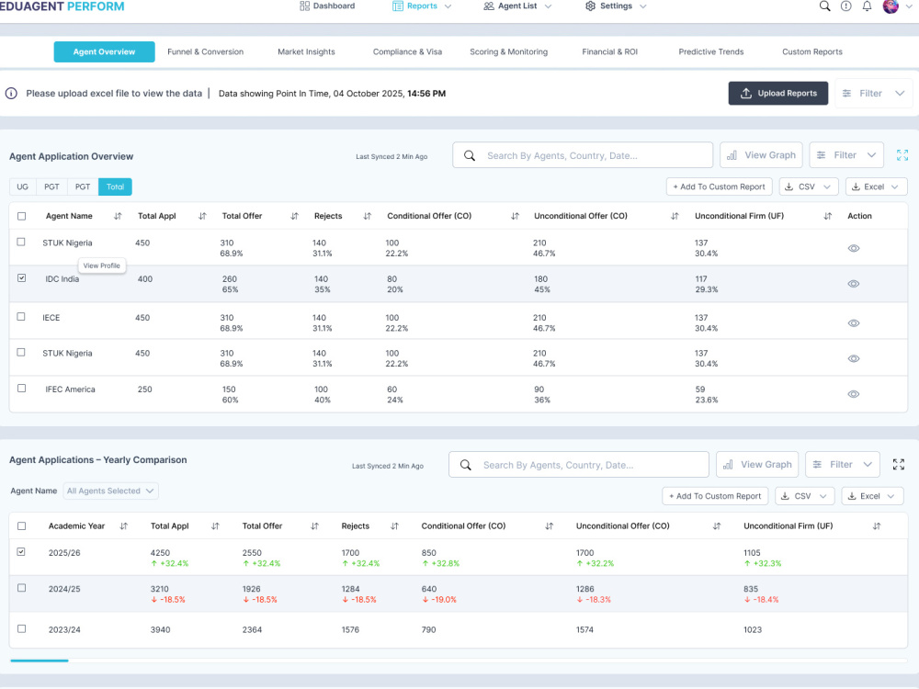
Task: Sort yearly table by Academic Year
Action: click(x=124, y=526)
